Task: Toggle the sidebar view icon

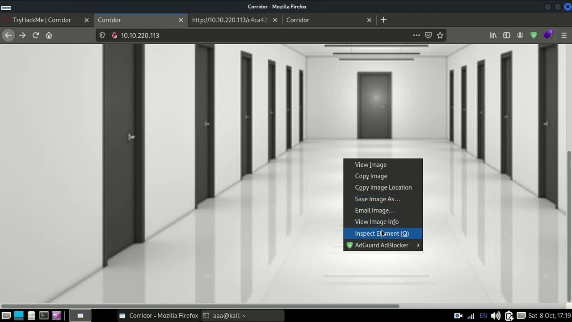Action: [507, 35]
